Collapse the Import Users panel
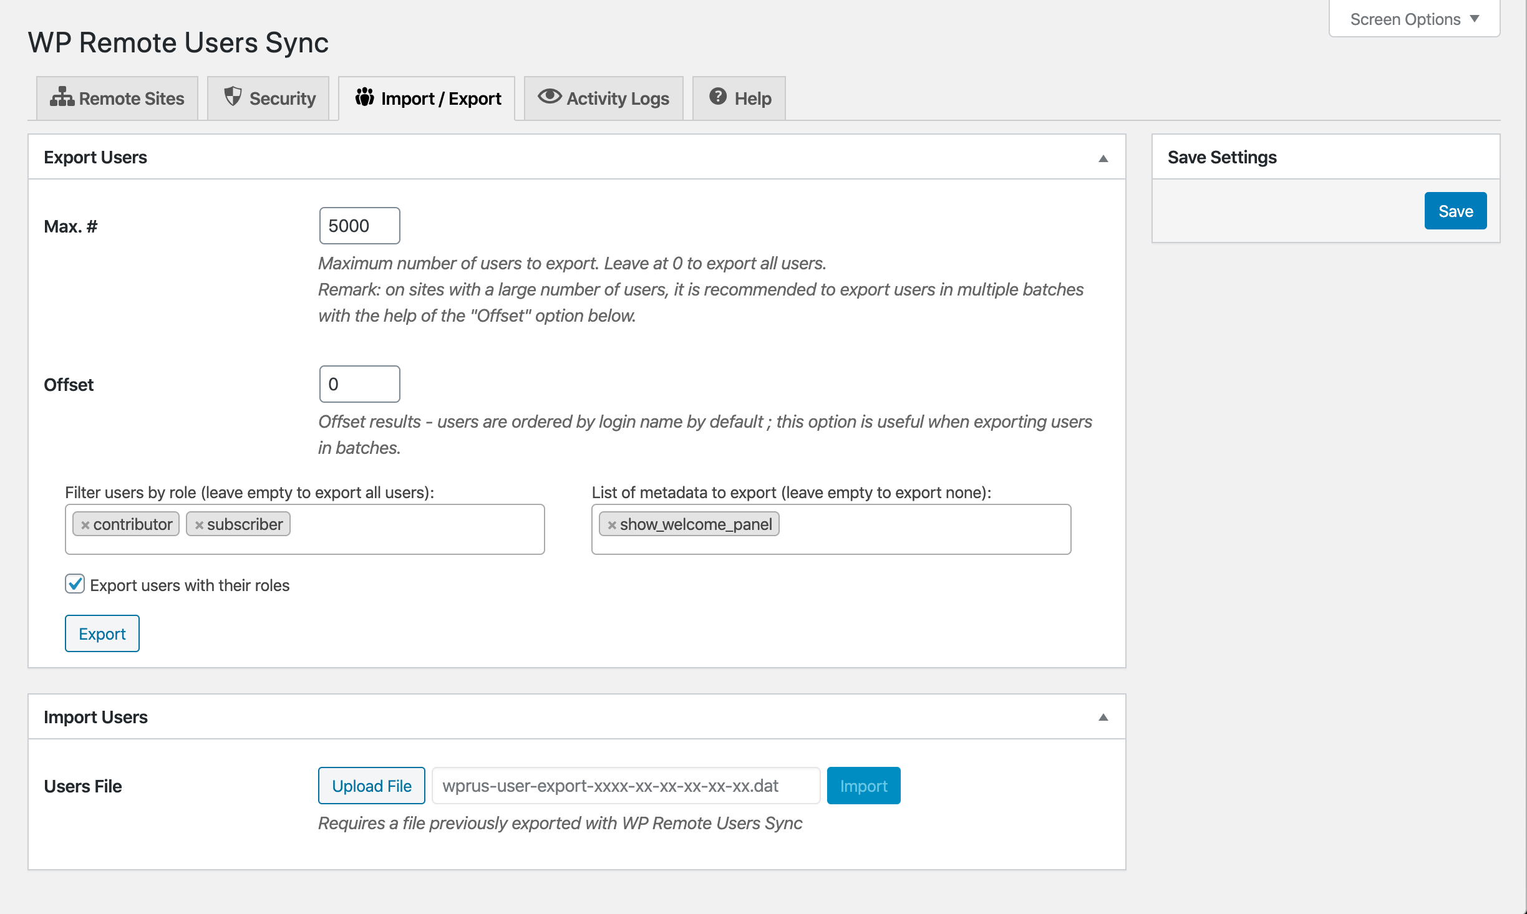The image size is (1527, 914). coord(1103,717)
